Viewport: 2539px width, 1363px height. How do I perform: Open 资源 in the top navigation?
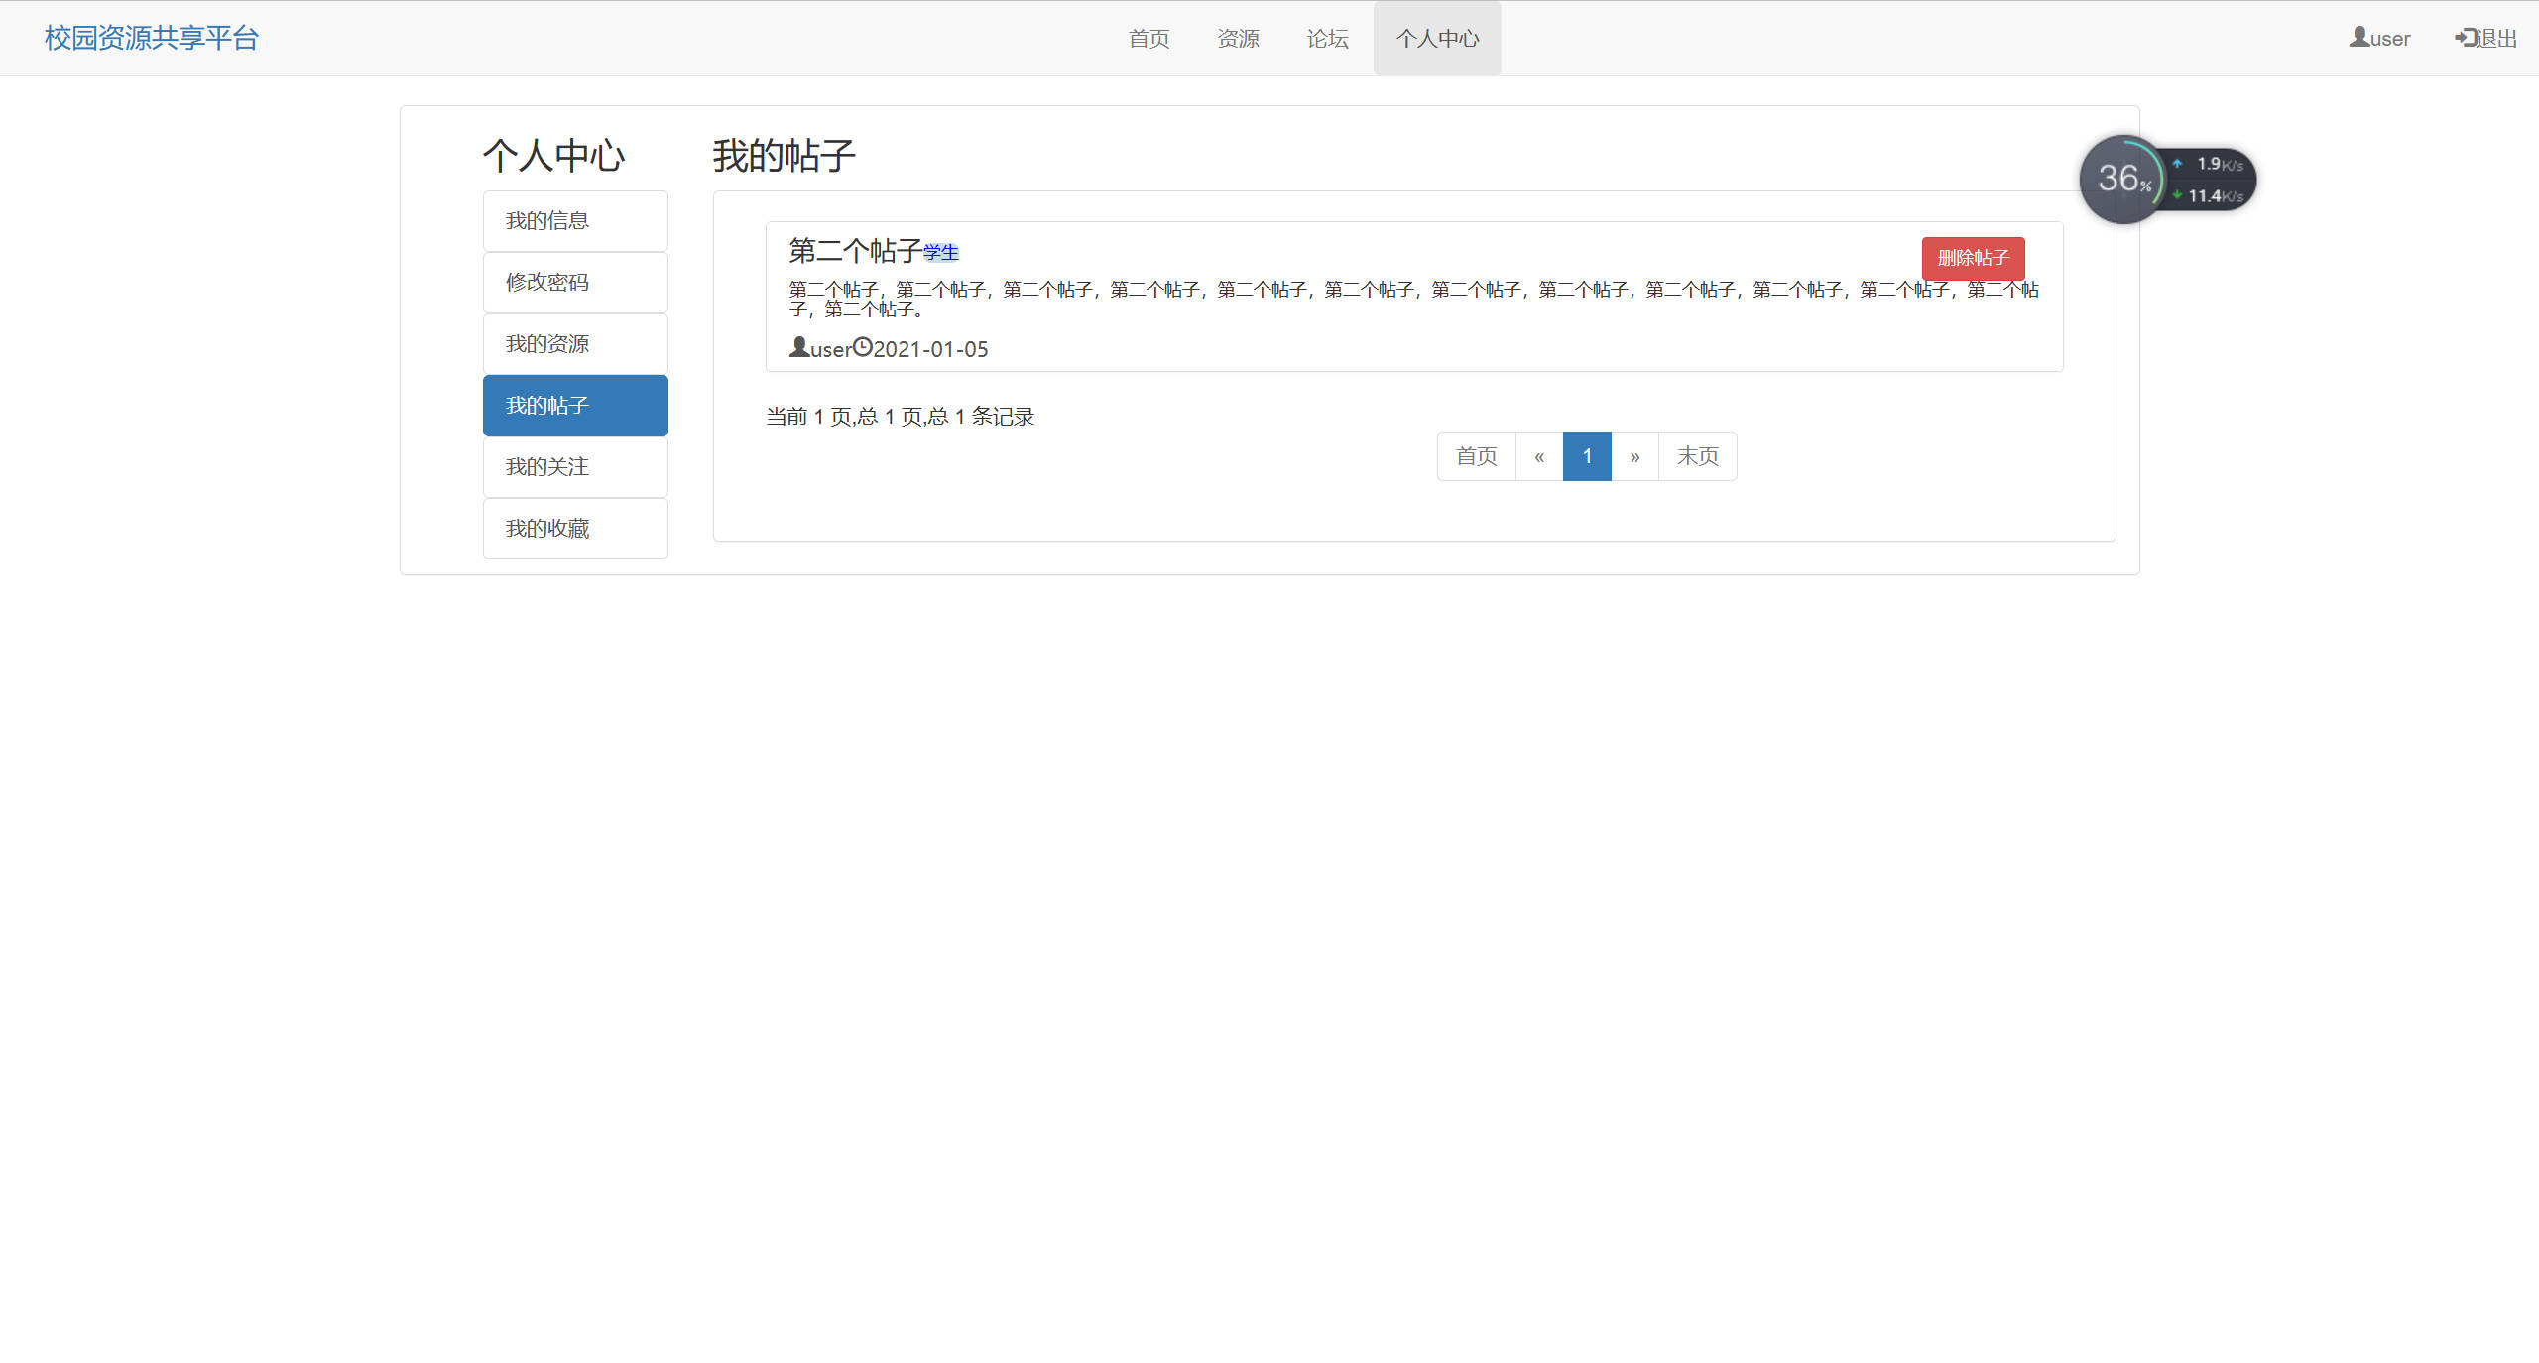click(x=1239, y=38)
